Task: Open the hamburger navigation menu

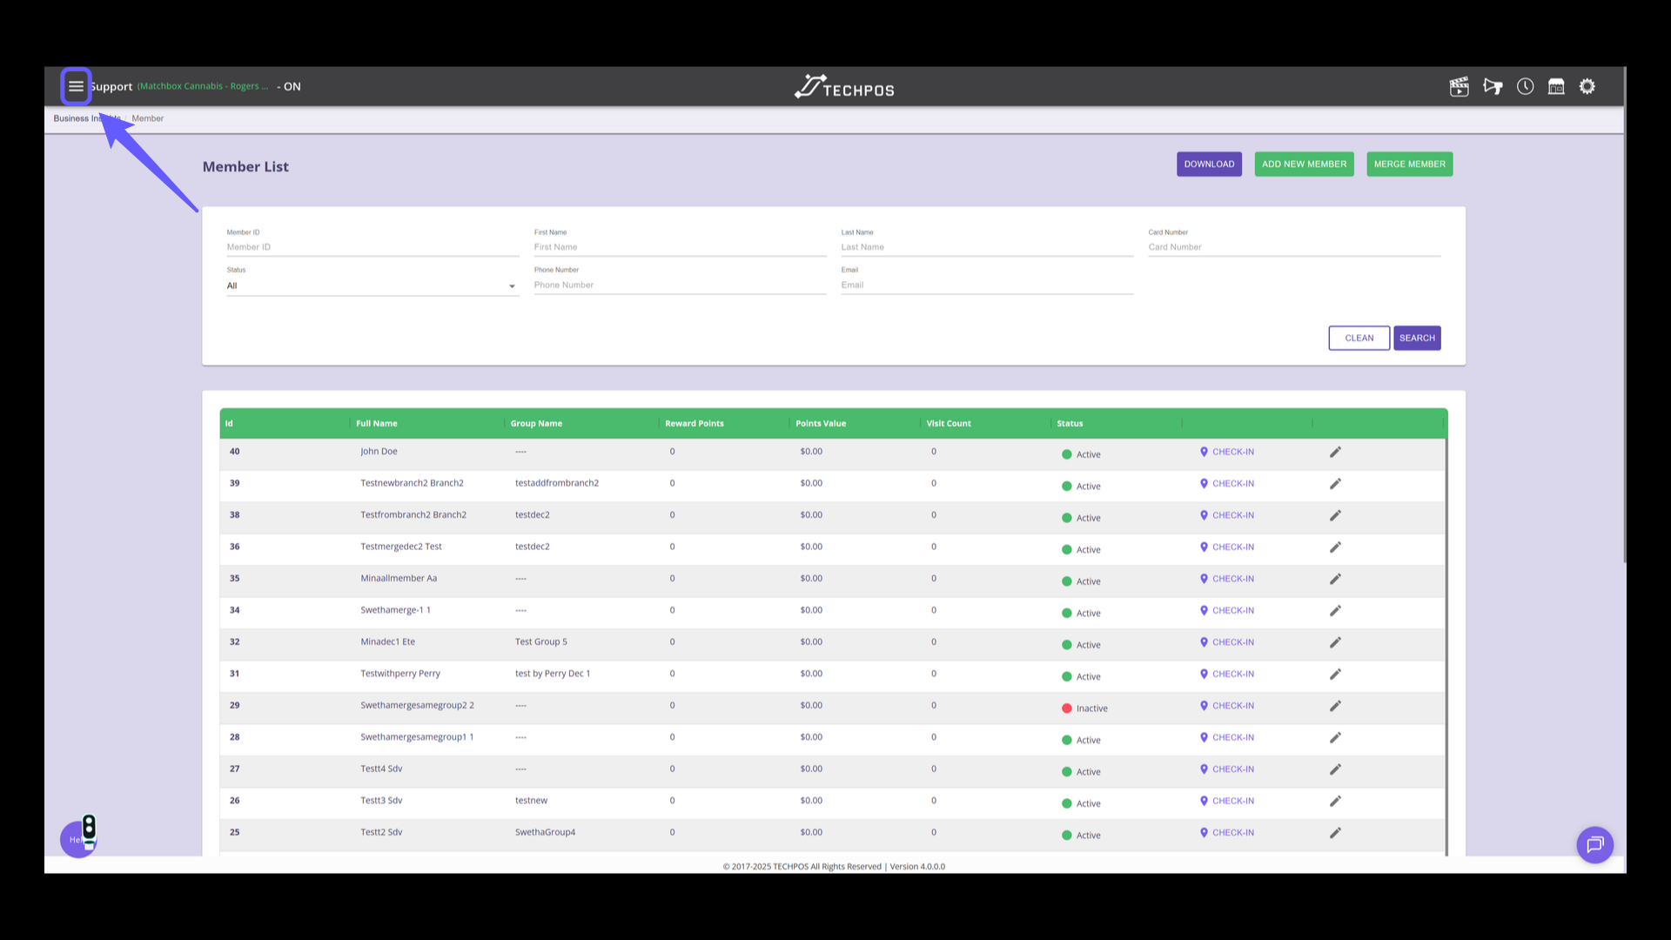Action: [x=76, y=86]
